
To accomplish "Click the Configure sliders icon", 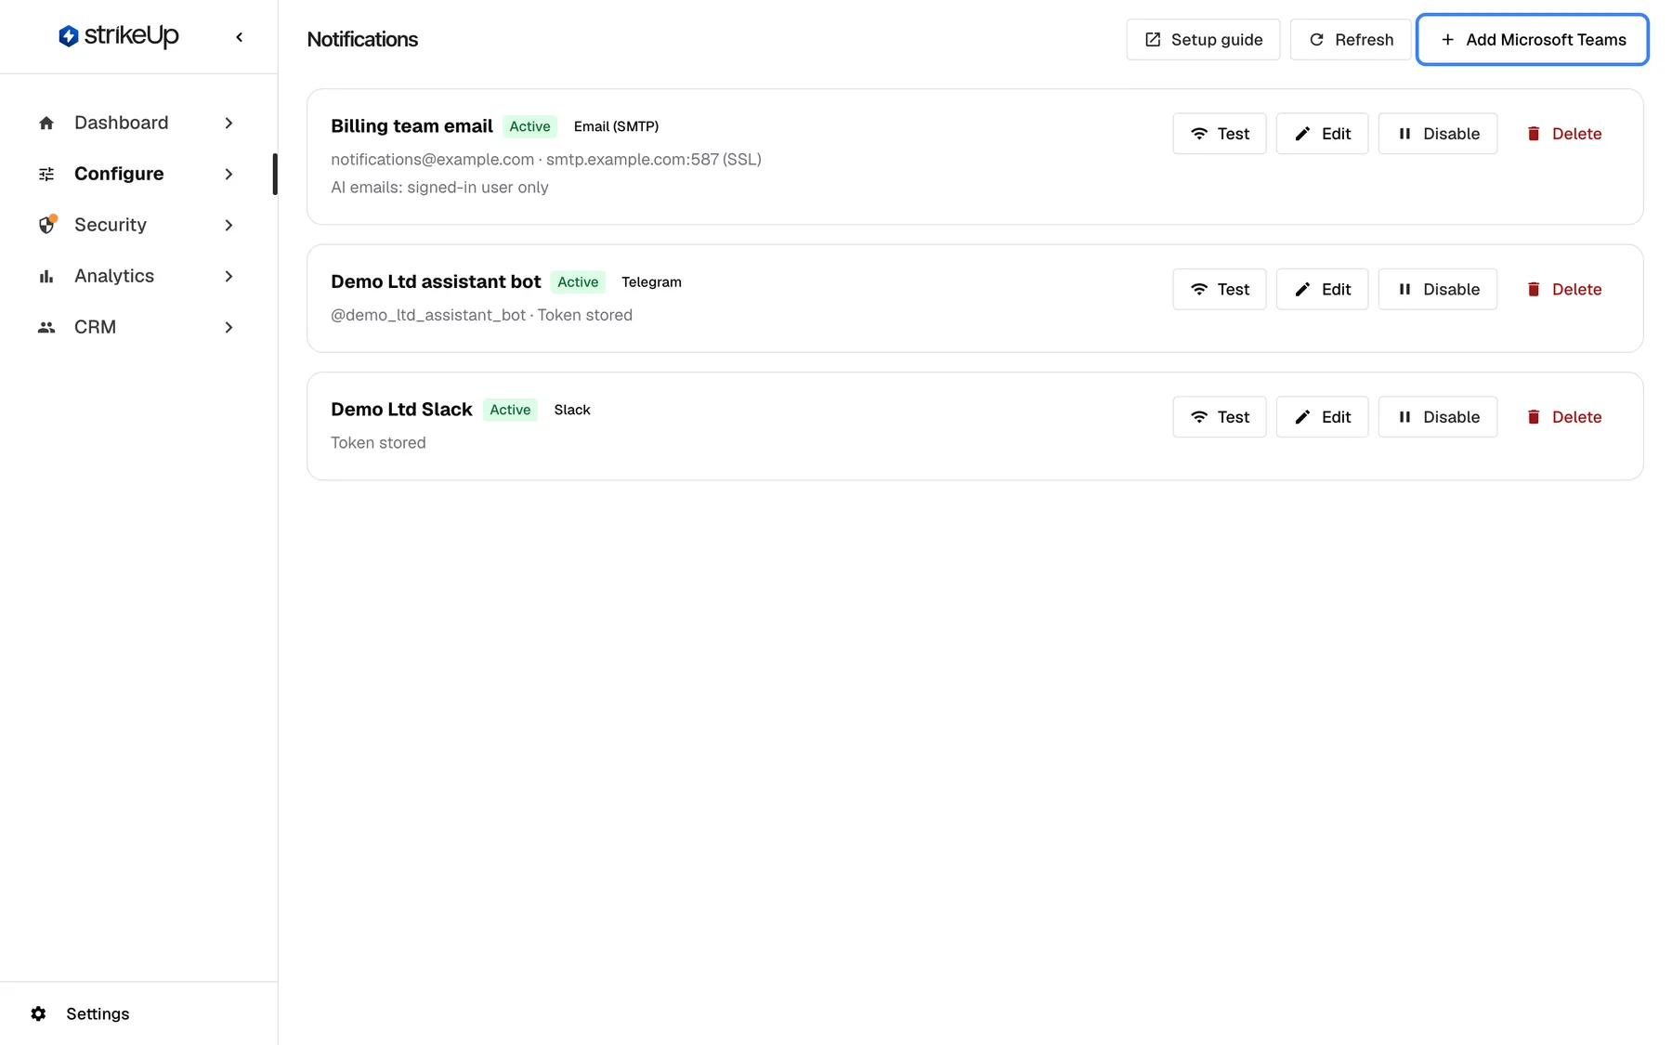I will click(46, 174).
